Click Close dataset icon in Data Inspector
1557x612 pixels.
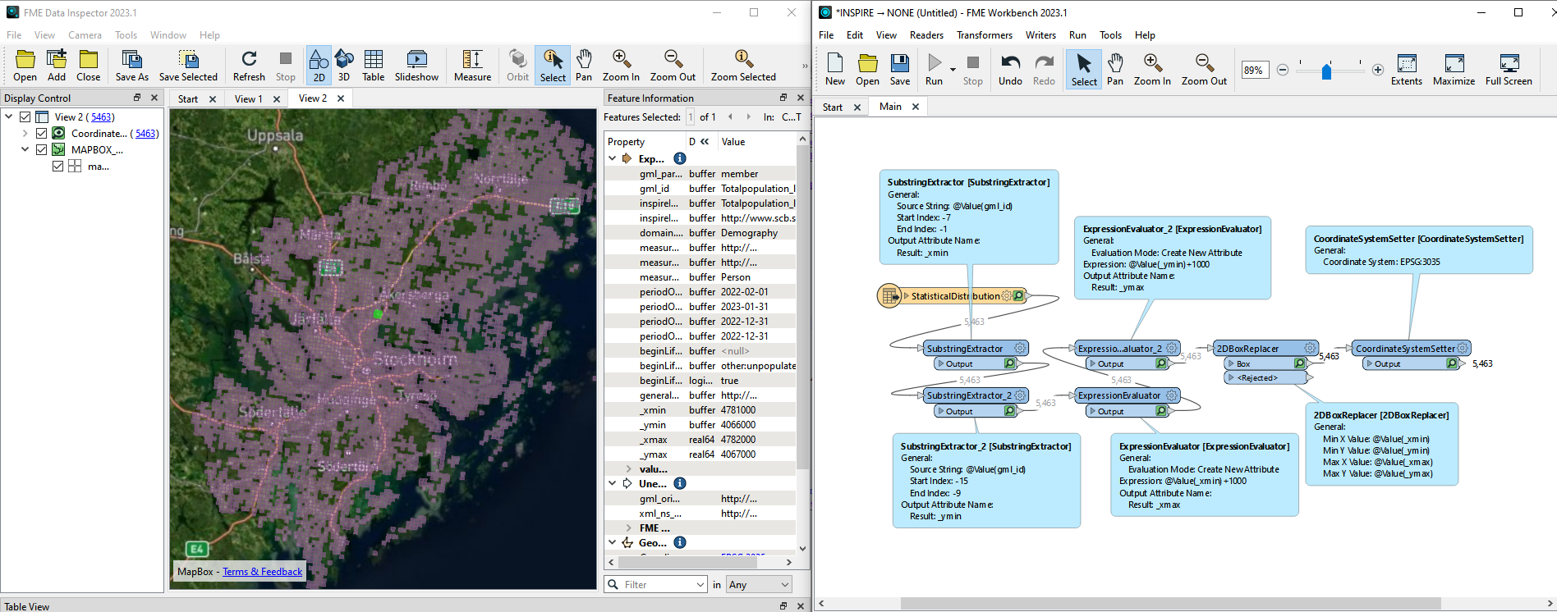[x=88, y=66]
